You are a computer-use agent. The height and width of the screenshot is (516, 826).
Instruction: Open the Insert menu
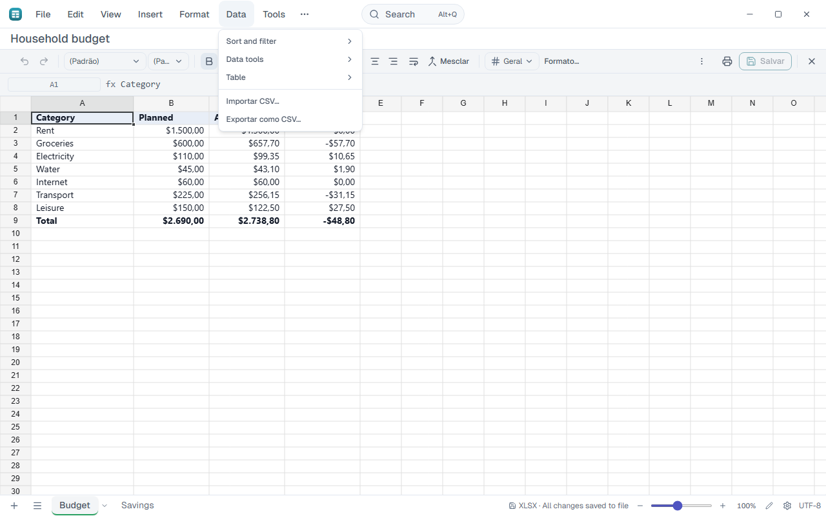click(150, 14)
